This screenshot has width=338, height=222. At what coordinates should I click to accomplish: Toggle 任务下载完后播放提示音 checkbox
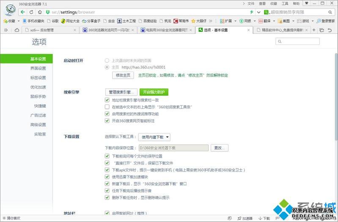107,191
